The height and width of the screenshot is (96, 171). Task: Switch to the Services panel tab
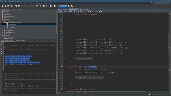pos(19,9)
